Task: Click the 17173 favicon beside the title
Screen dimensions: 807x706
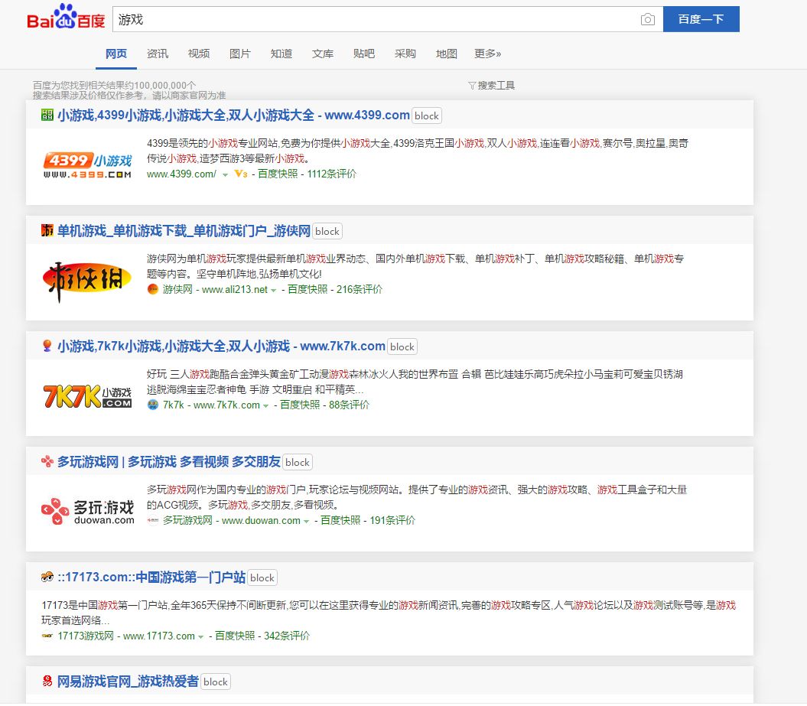Action: pyautogui.click(x=47, y=577)
